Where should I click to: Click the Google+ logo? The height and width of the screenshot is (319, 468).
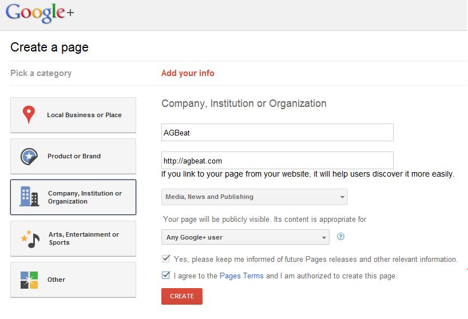pos(40,13)
